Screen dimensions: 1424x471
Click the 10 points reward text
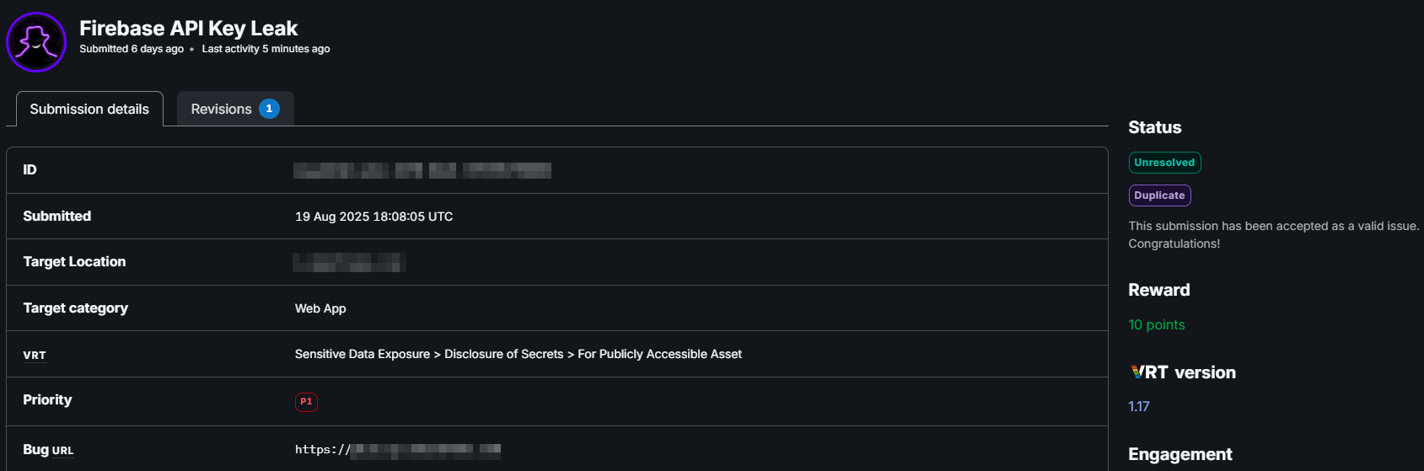point(1157,324)
